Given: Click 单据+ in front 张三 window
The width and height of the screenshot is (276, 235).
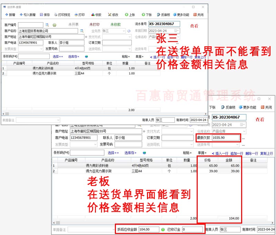Looking at the screenshot, I should tap(139, 56).
